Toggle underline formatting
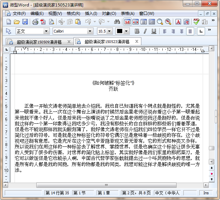The image size is (220, 200). [x=154, y=31]
